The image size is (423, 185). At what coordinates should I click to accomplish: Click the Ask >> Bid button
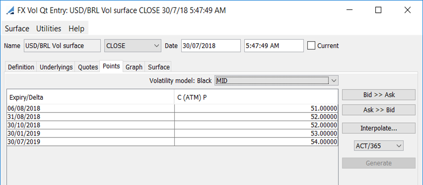point(379,110)
